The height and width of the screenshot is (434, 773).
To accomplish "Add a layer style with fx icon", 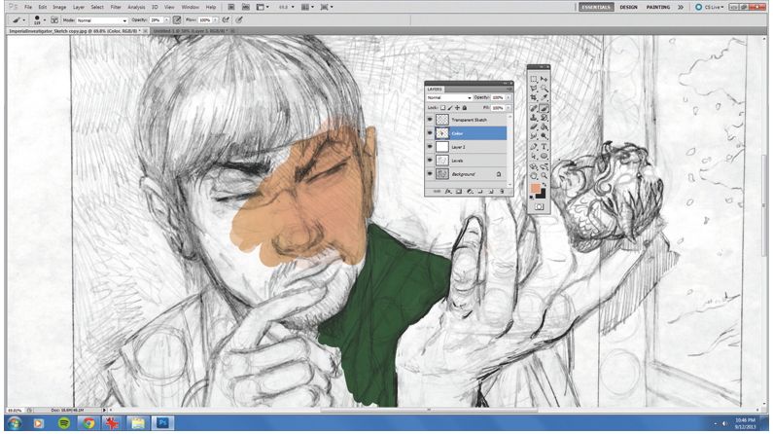I will [447, 192].
